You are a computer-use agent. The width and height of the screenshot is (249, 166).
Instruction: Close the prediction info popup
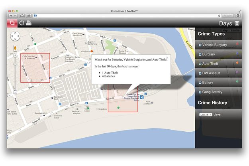click(x=167, y=57)
